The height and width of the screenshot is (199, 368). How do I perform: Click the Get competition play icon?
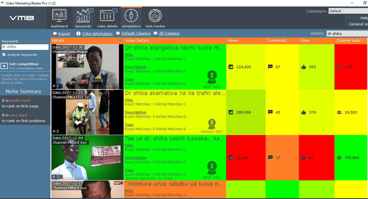4,66
